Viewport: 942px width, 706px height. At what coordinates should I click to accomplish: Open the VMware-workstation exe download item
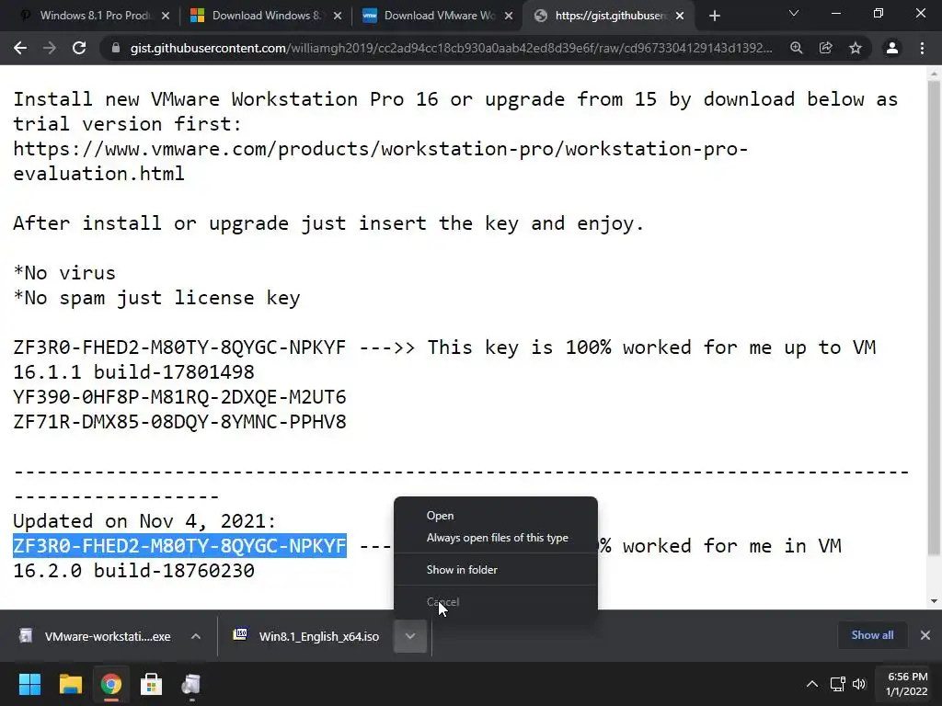[x=96, y=636]
